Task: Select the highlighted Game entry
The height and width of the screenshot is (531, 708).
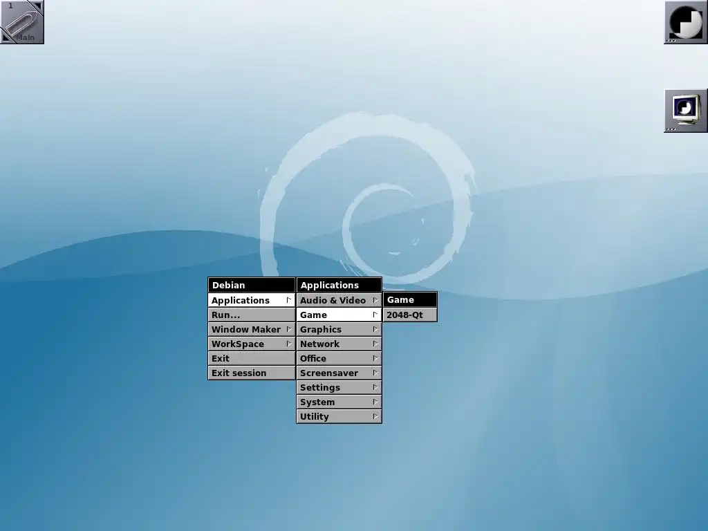Action: click(x=339, y=315)
